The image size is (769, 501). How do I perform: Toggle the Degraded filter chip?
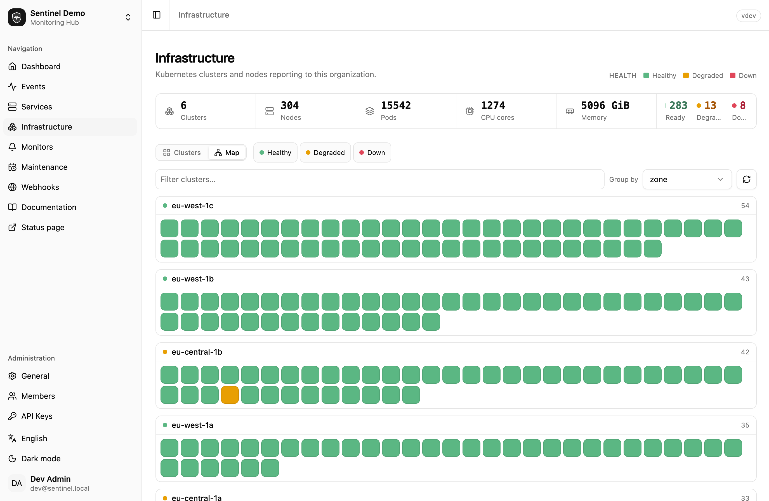325,152
